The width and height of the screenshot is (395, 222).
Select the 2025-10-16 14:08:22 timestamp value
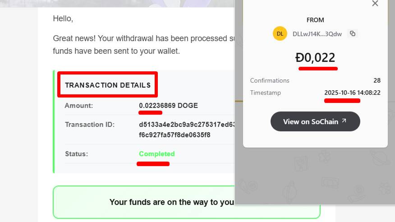click(352, 92)
